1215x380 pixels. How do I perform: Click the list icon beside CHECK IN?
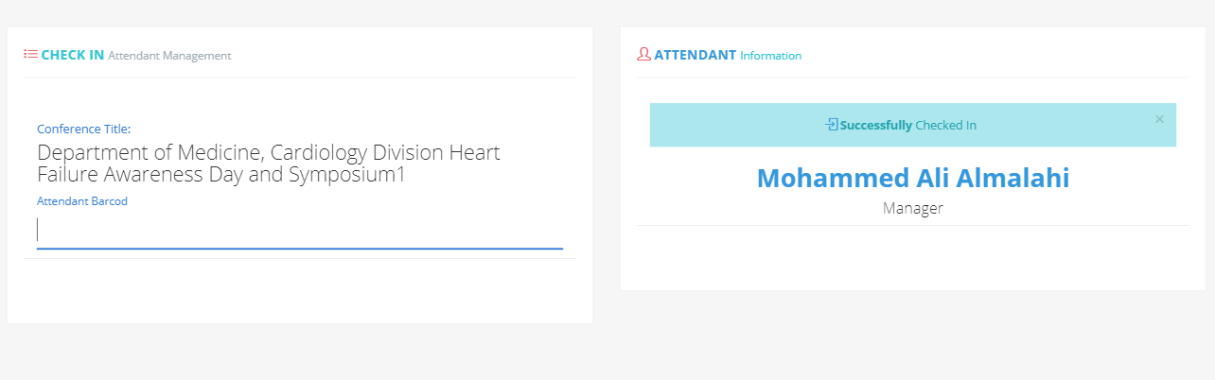[x=30, y=55]
